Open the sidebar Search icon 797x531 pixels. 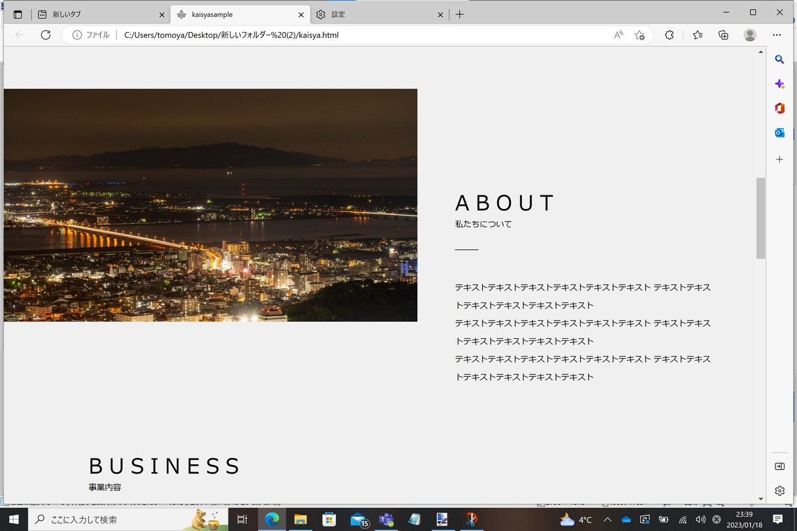pyautogui.click(x=779, y=59)
